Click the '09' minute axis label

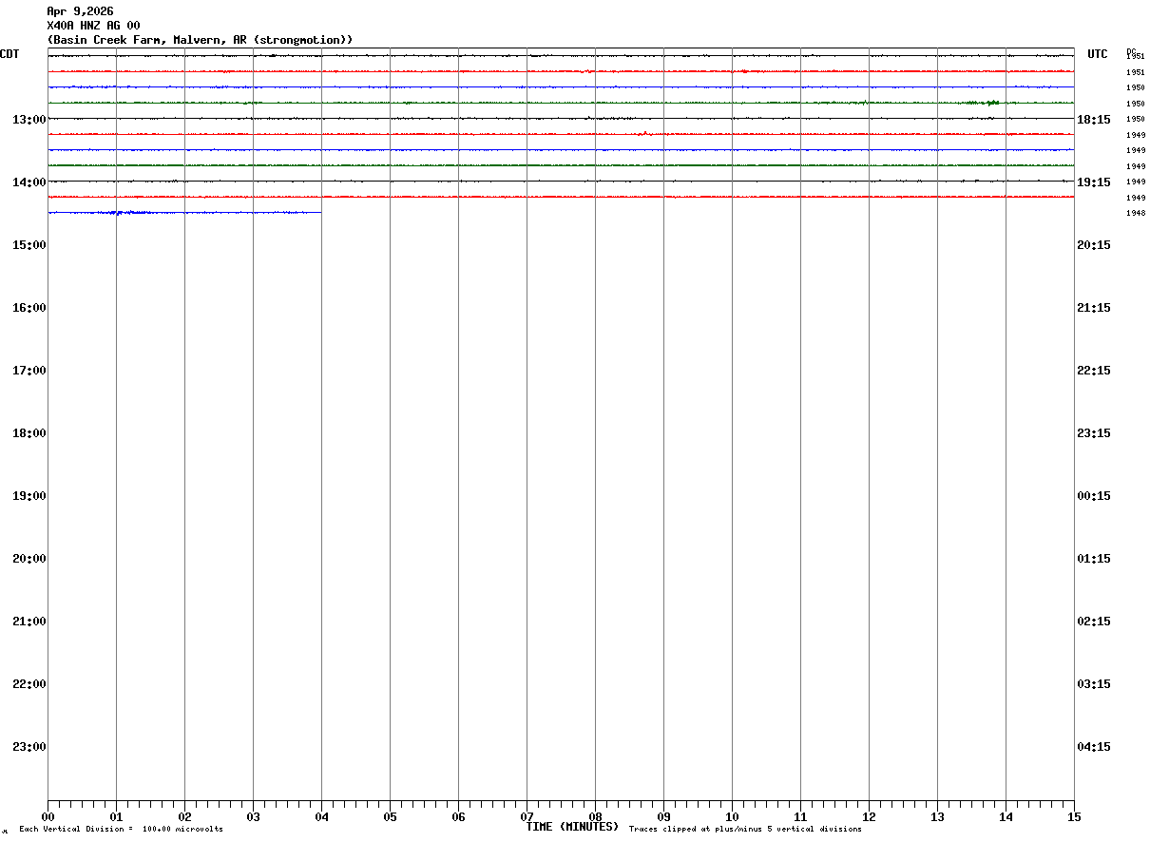(x=663, y=816)
